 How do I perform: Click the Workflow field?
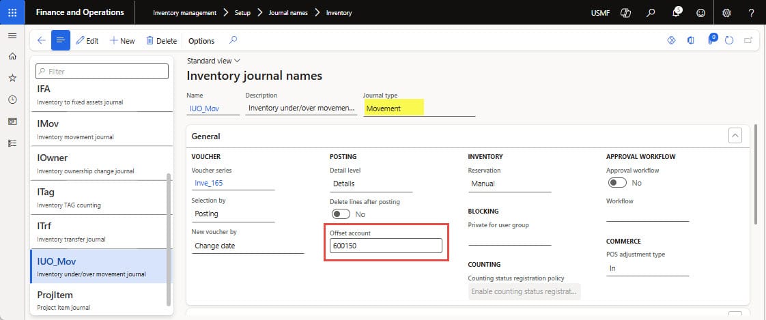[648, 214]
